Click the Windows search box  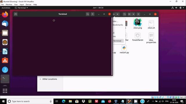[x=30, y=101]
